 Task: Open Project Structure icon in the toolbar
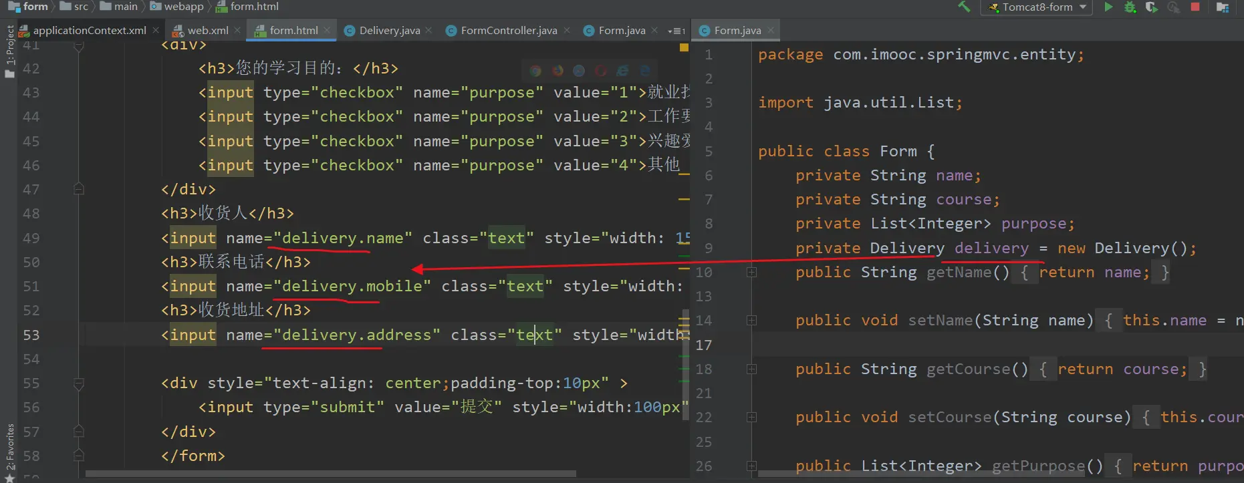coord(1223,7)
